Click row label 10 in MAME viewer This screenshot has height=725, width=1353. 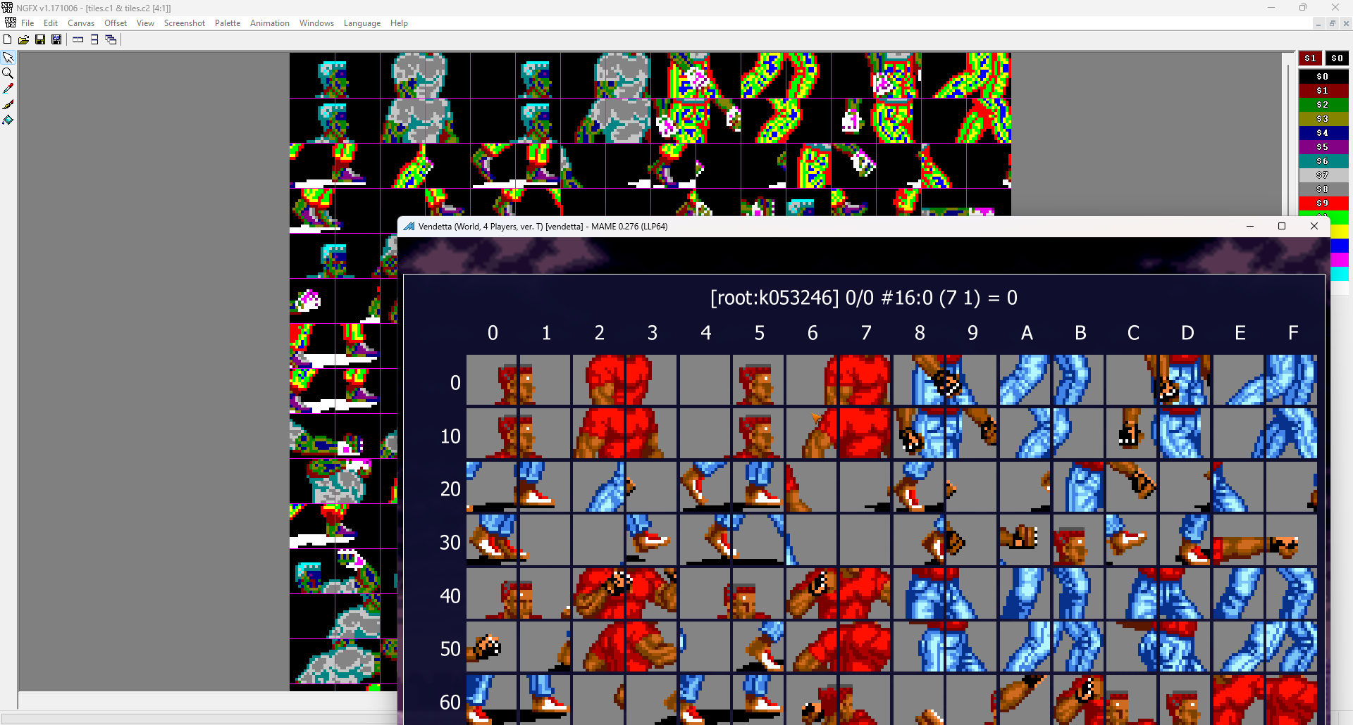450,436
